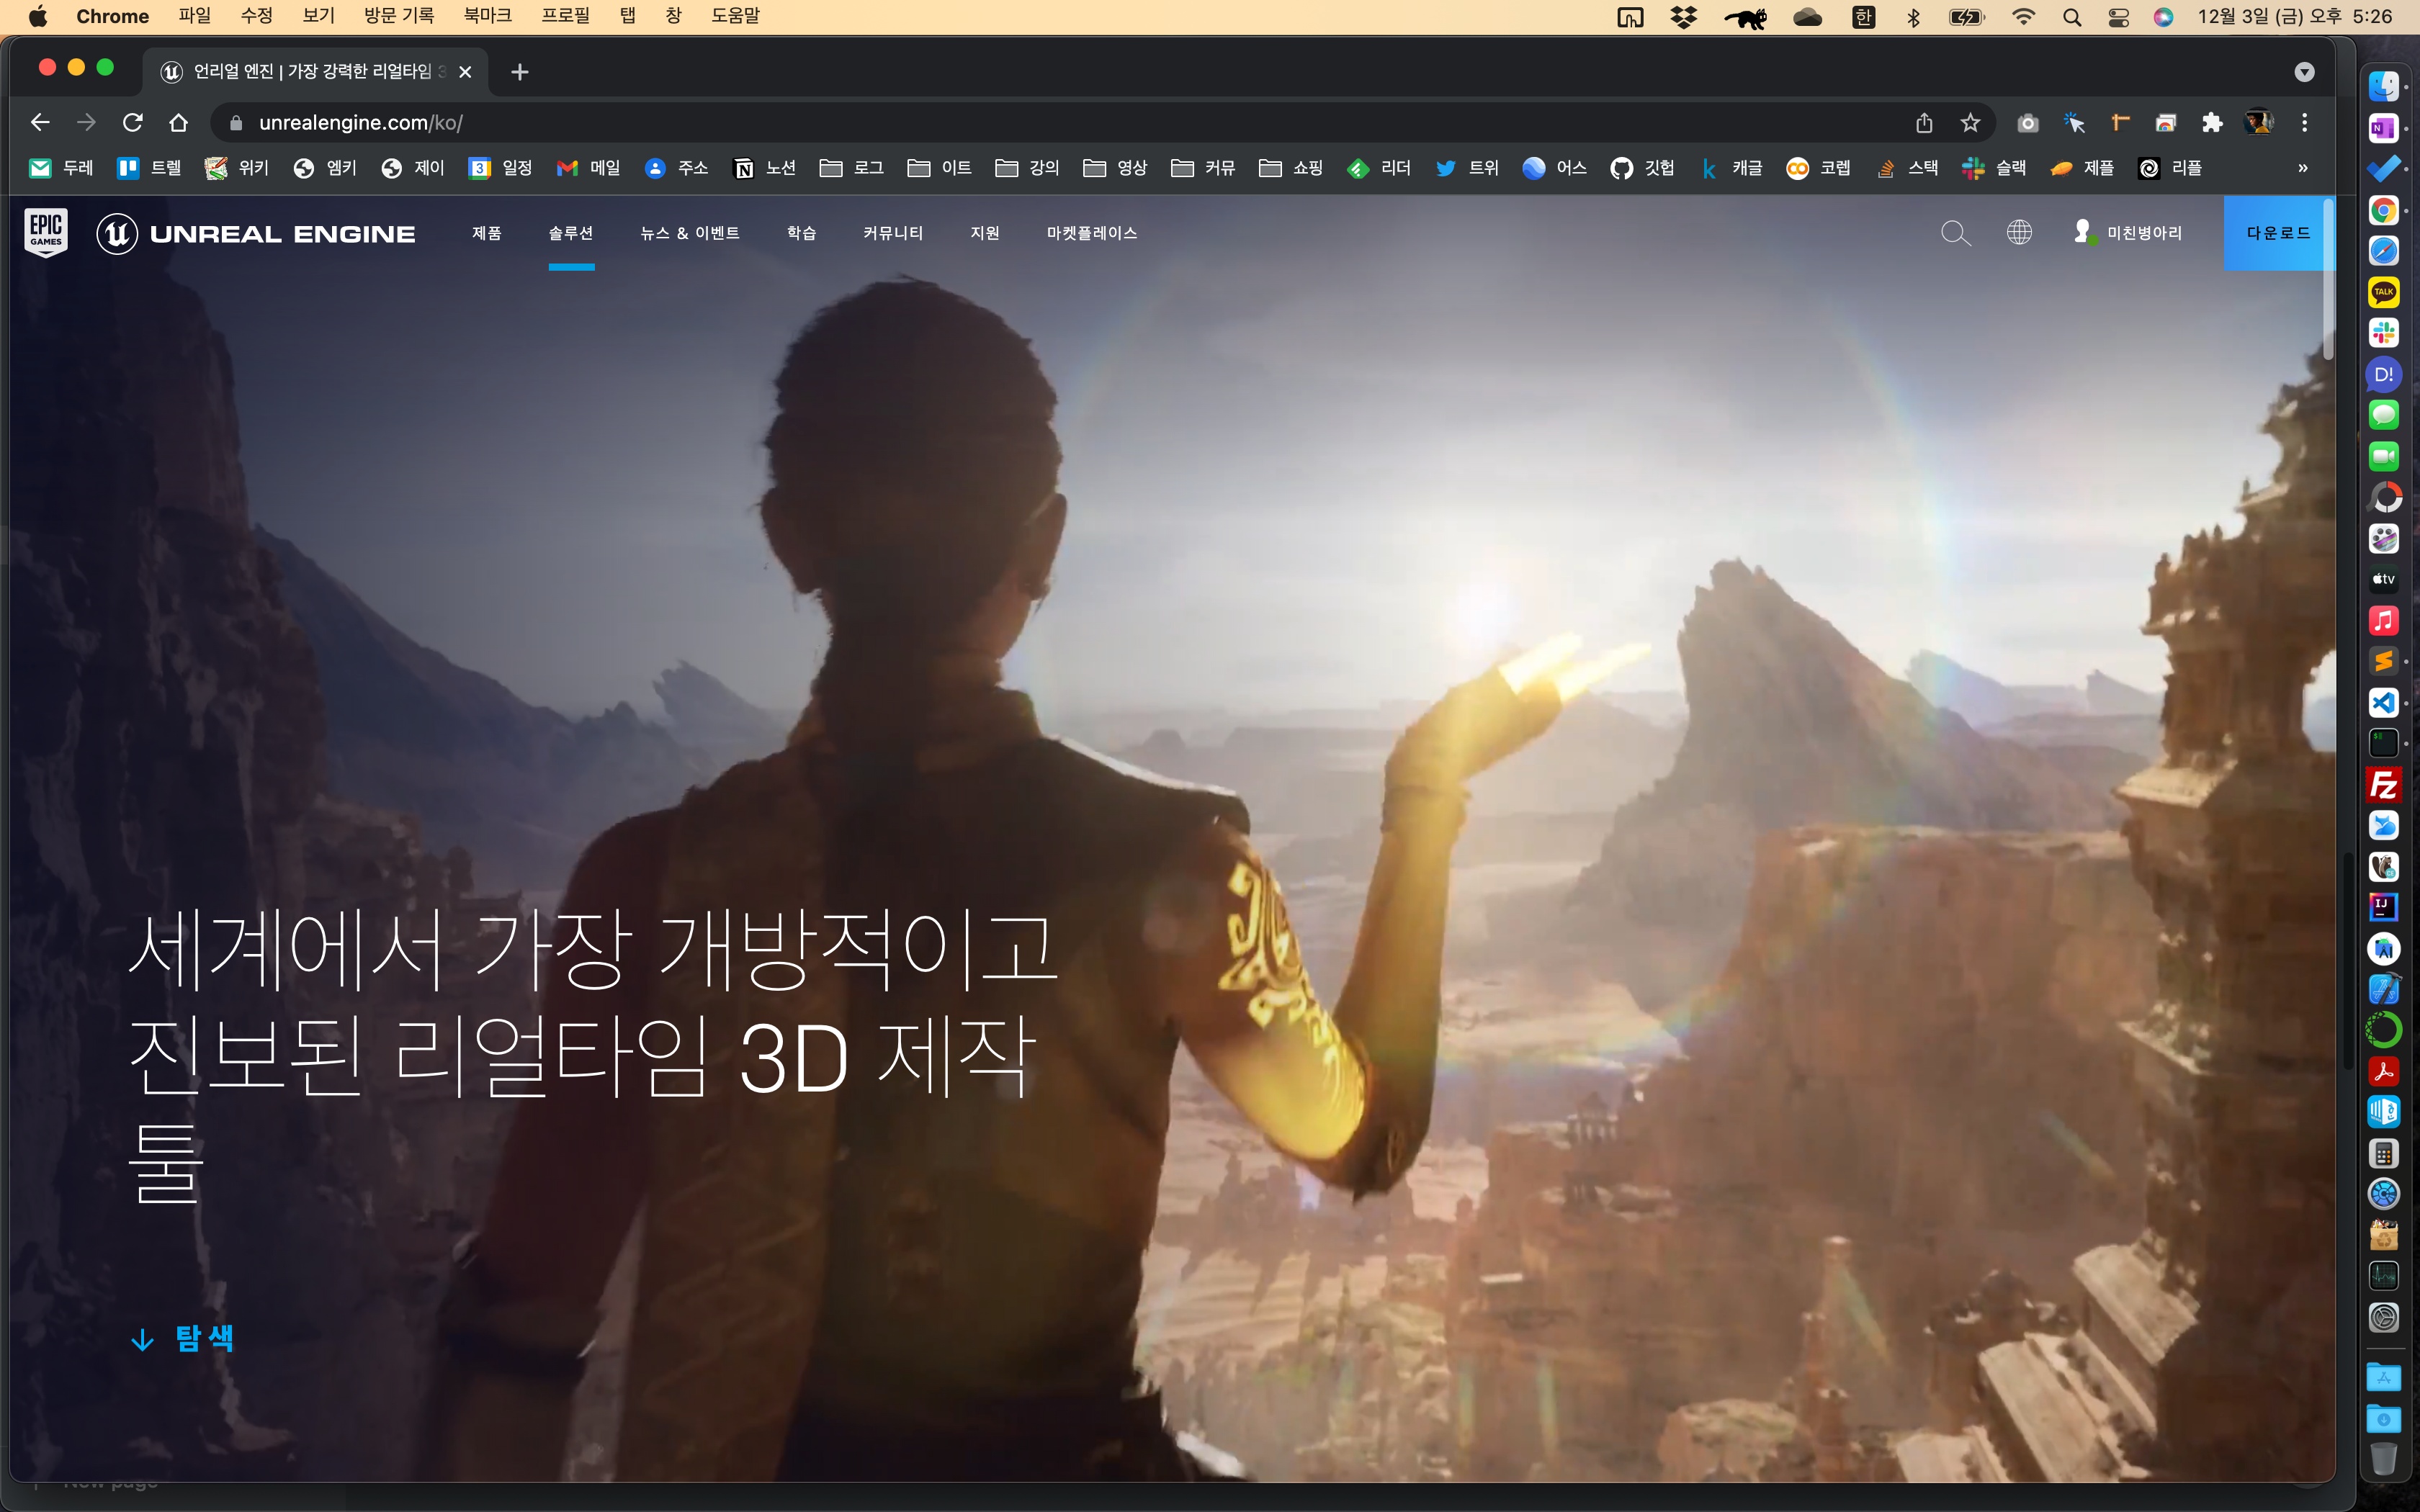This screenshot has height=1512, width=2420.
Task: Click the blue 다운로드 button
Action: pos(2277,233)
